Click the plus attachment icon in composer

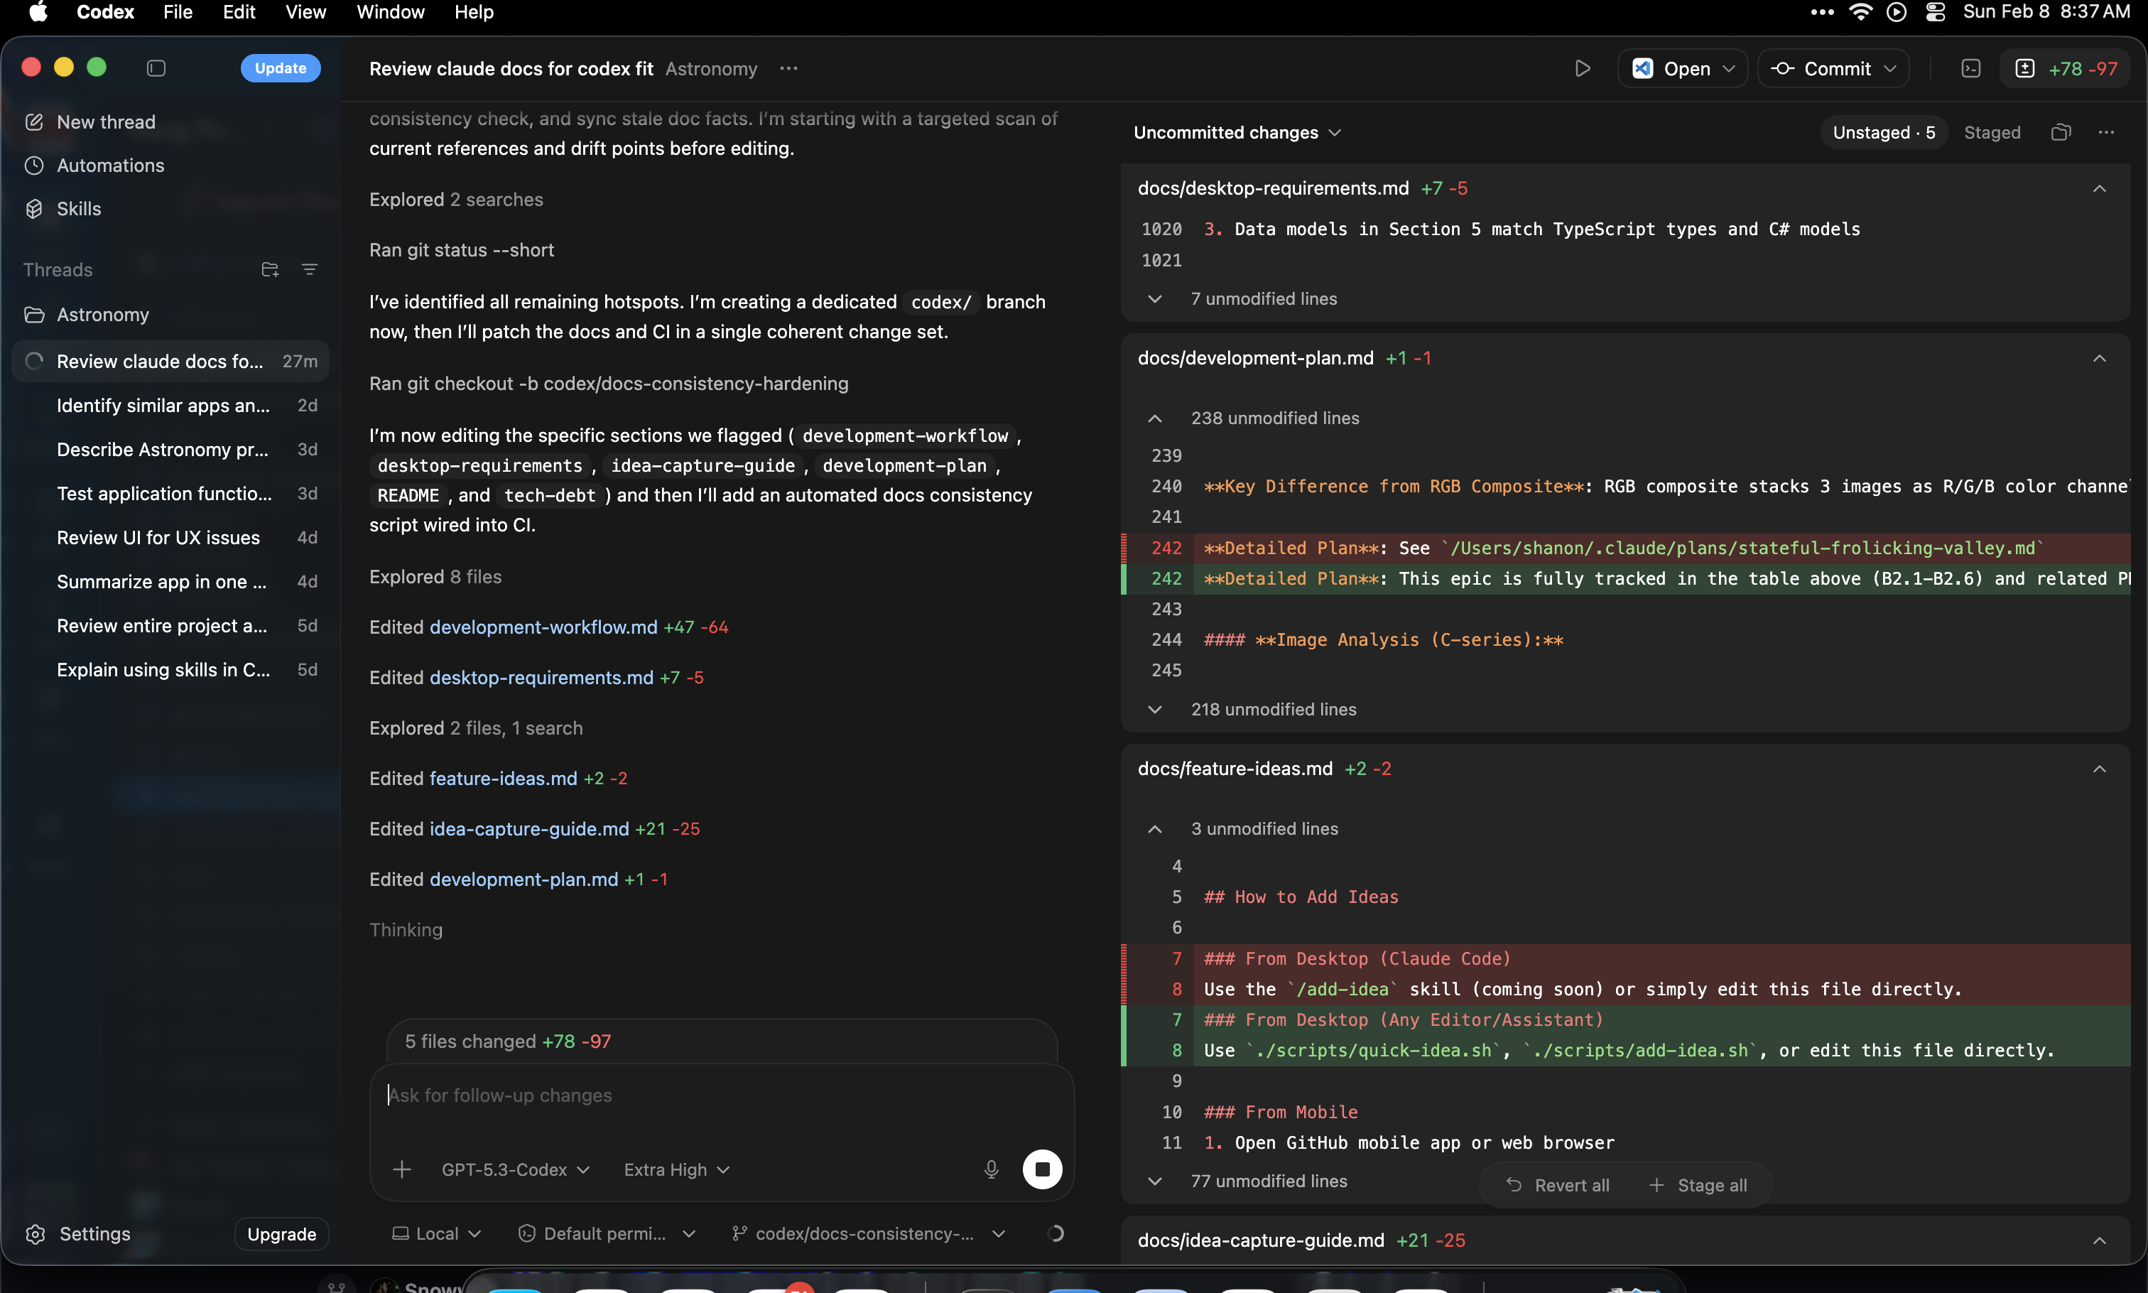pos(401,1169)
